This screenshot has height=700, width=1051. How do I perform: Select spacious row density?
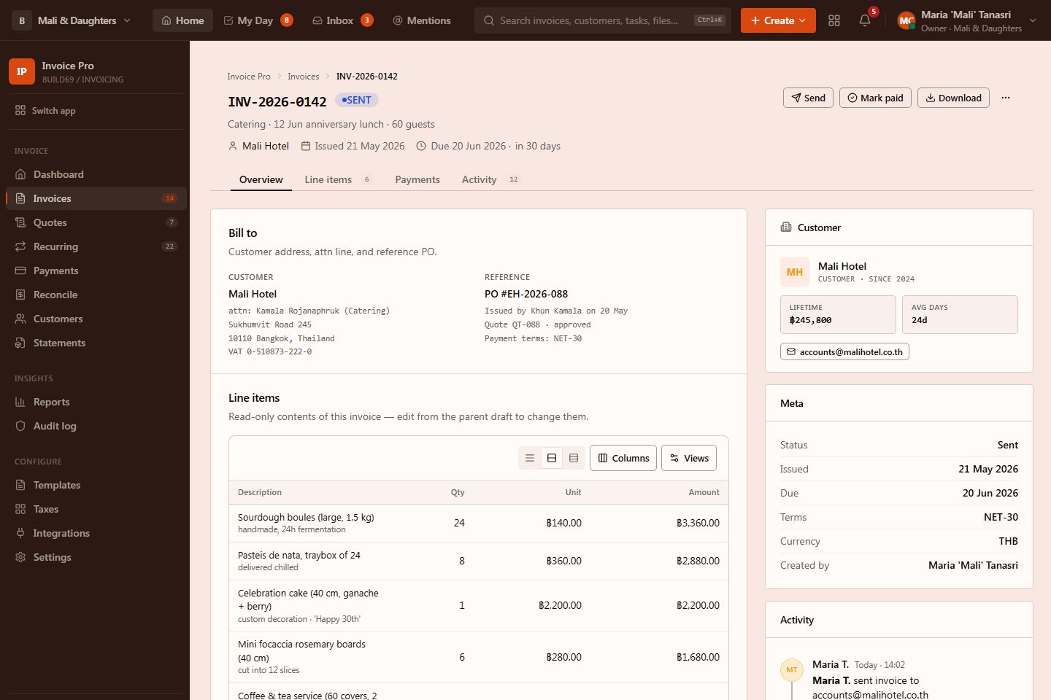click(x=574, y=458)
